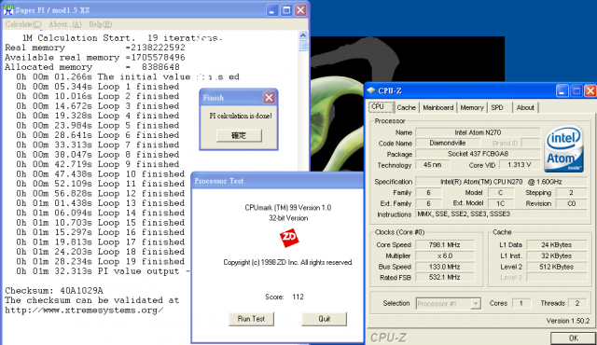Click the Allocated memory line in Super PI
The width and height of the screenshot is (597, 345).
92,67
